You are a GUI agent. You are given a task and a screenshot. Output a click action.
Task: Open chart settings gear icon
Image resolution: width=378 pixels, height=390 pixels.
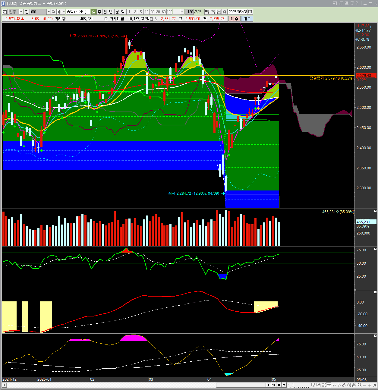pyautogui.click(x=225, y=12)
